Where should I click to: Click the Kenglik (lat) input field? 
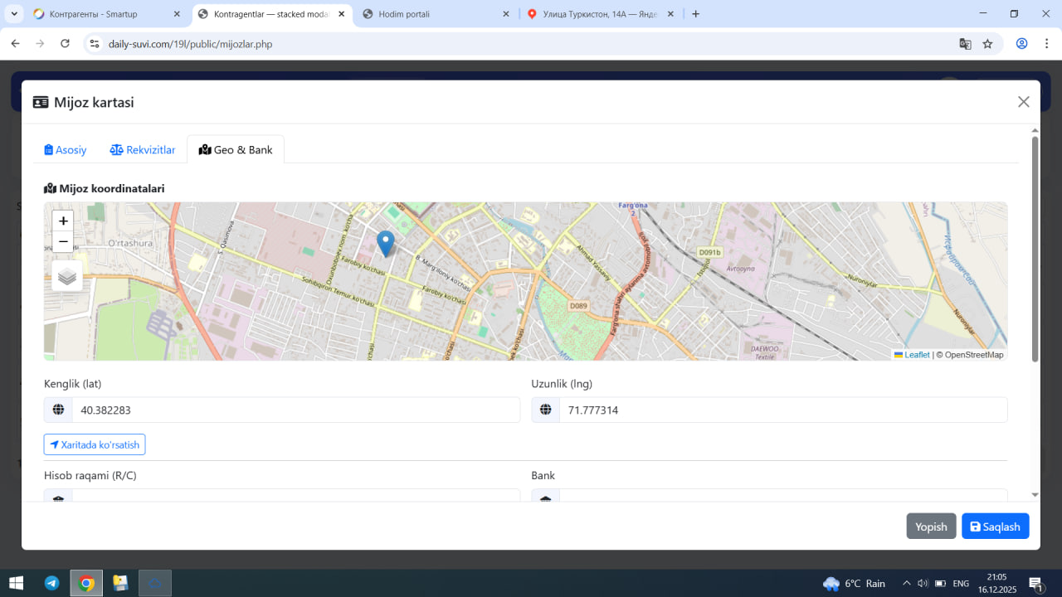pos(295,410)
